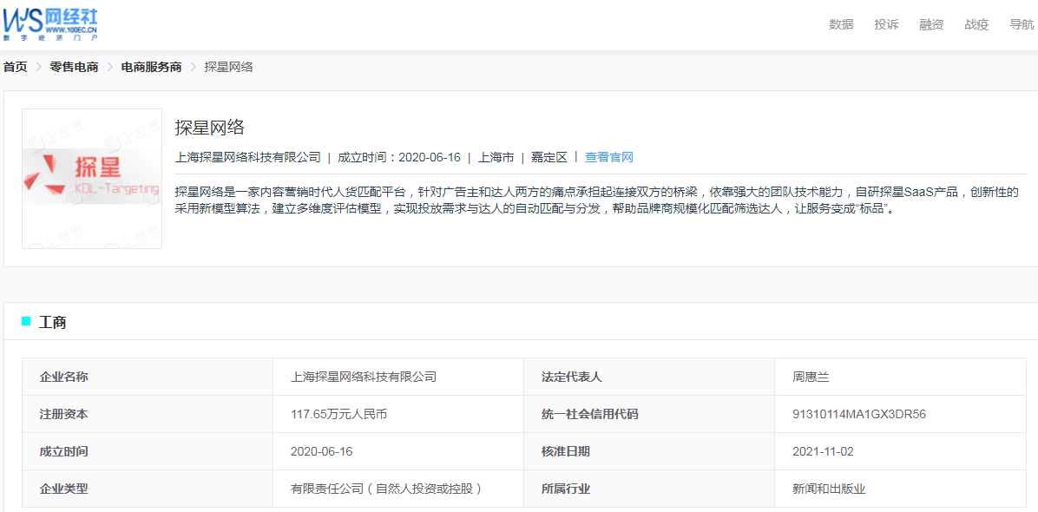
Task: Click the 成立时间 table label cell
Action: [x=148, y=451]
